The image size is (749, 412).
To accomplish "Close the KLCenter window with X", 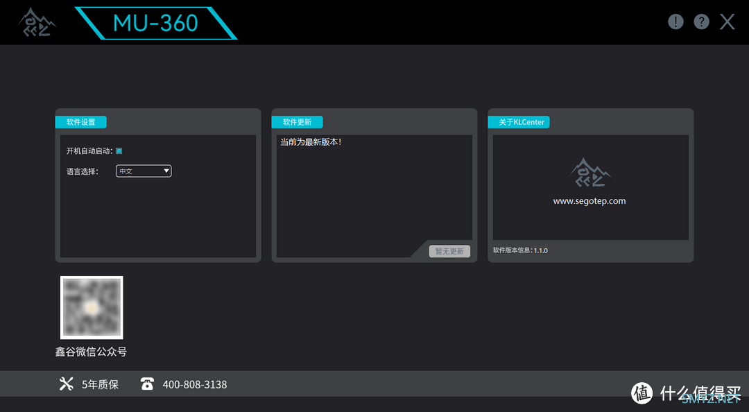I will [727, 22].
